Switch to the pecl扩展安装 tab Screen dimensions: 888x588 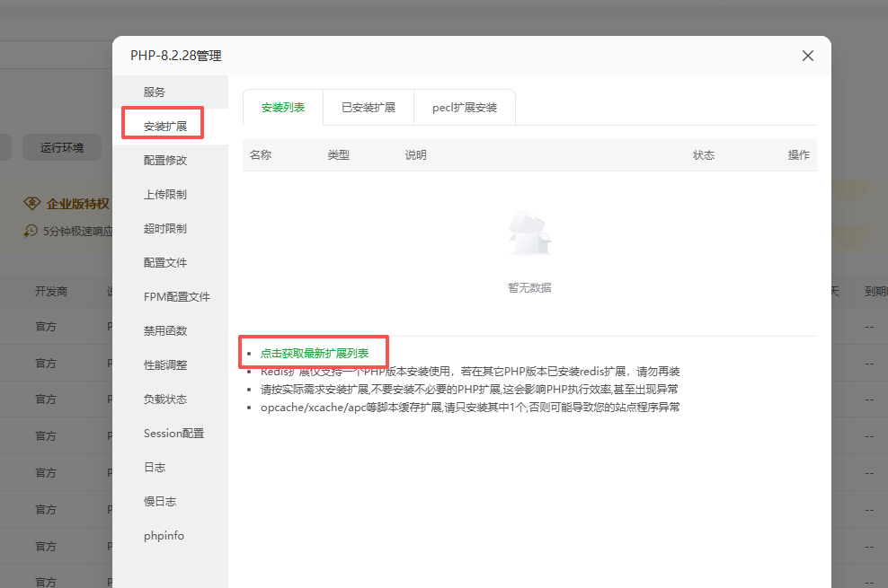point(464,108)
